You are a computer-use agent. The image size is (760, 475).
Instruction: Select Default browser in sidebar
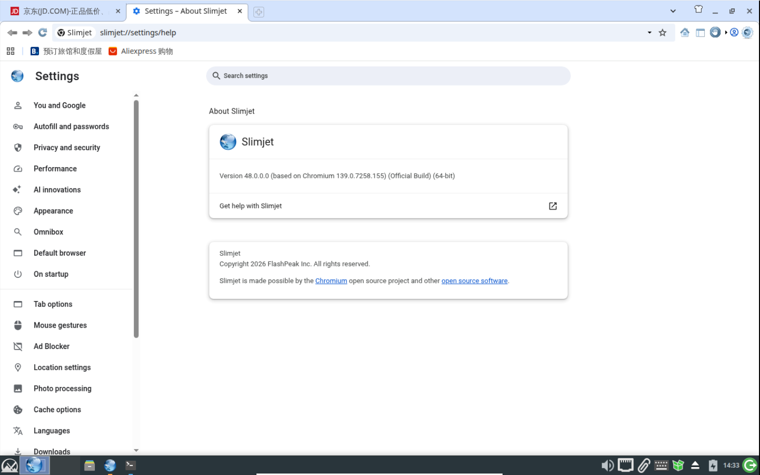point(60,253)
